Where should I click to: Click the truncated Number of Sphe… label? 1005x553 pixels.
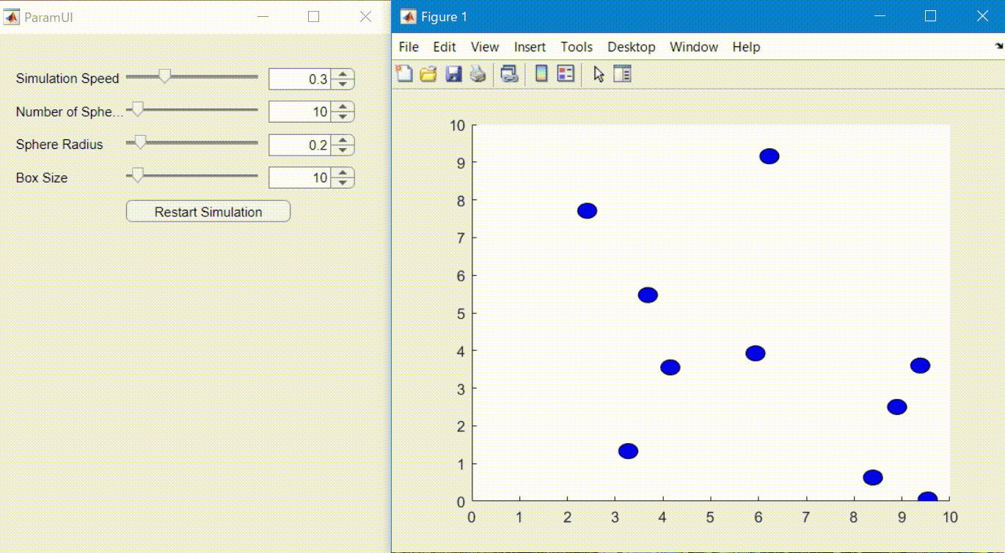[x=70, y=111]
